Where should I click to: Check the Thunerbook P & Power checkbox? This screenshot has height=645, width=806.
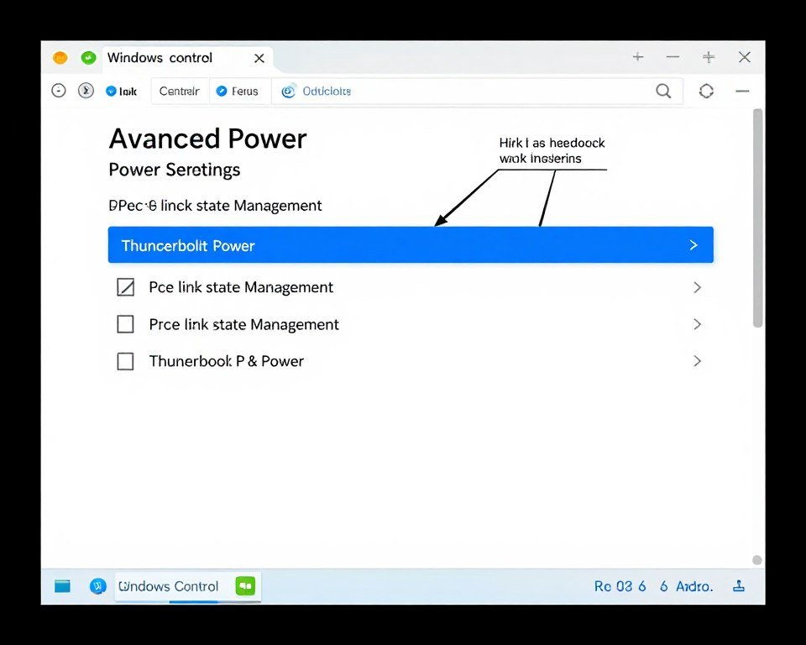click(125, 361)
